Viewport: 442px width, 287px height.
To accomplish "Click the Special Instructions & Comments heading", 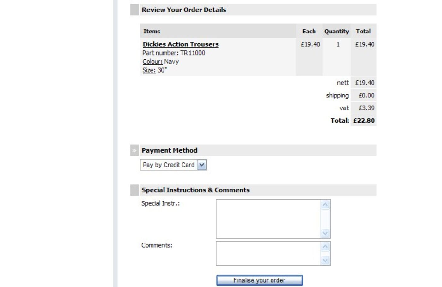I will point(195,190).
